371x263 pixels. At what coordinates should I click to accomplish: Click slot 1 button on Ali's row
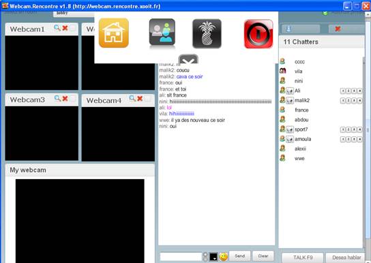click(x=343, y=91)
